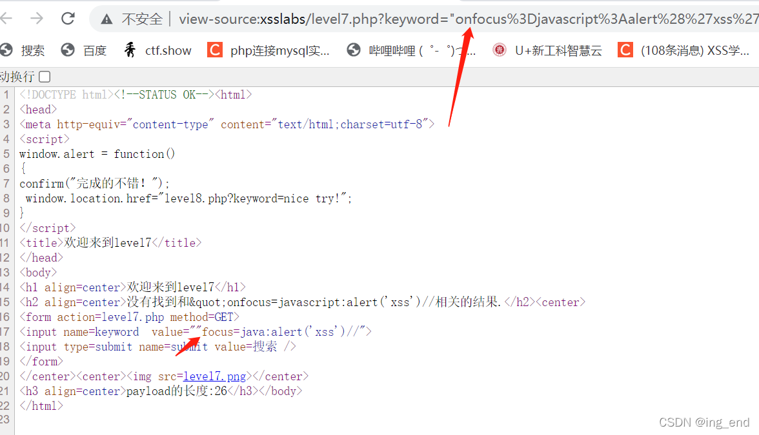The width and height of the screenshot is (759, 435).
Task: Click the line containing "level8.php?keyword=nice try!"
Action: (188, 198)
